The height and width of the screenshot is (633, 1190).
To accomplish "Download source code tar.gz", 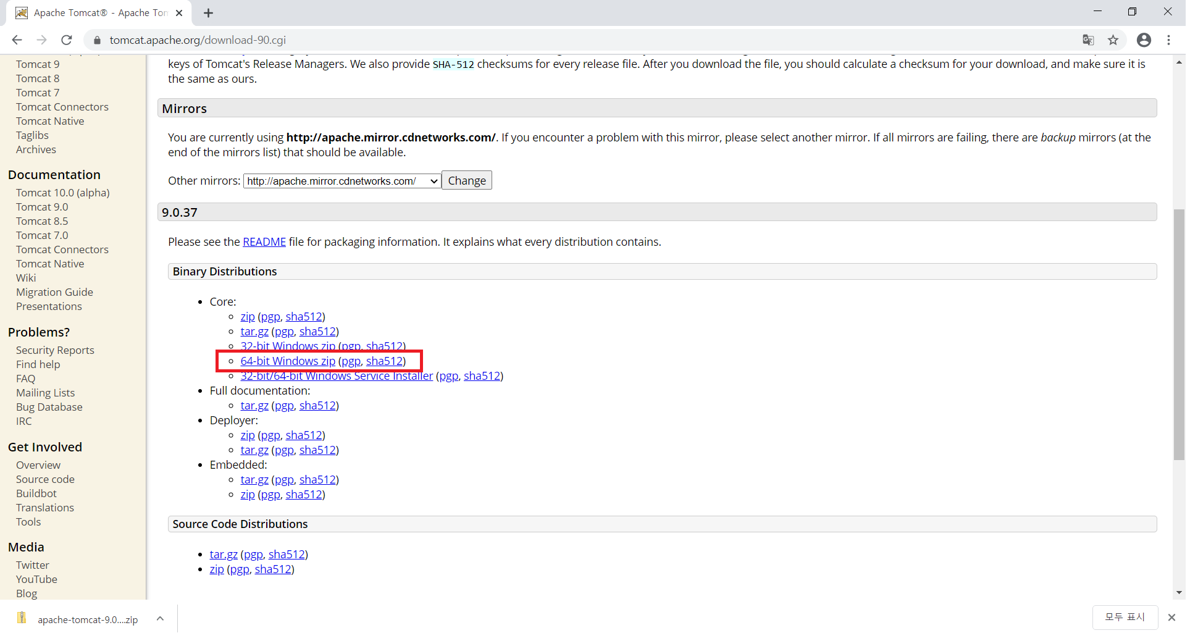I will click(224, 555).
